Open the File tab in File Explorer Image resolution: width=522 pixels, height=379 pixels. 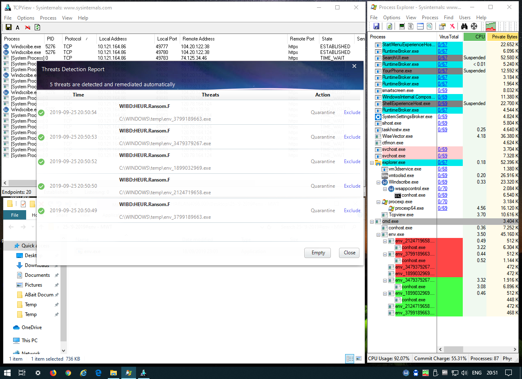pos(15,215)
